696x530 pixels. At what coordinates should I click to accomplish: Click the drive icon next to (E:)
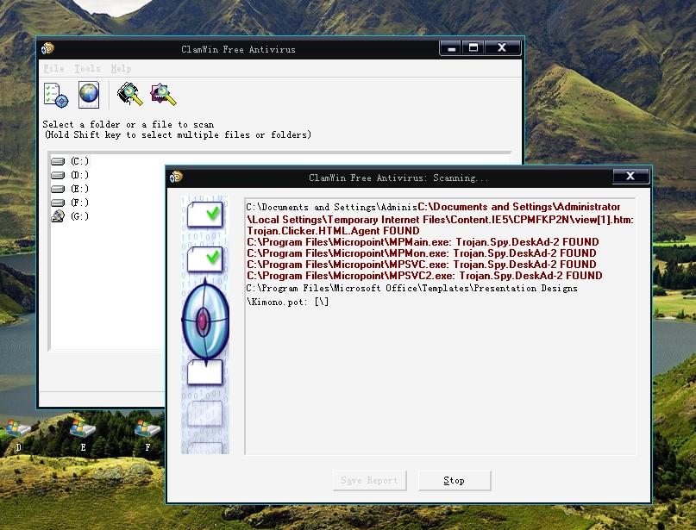58,189
